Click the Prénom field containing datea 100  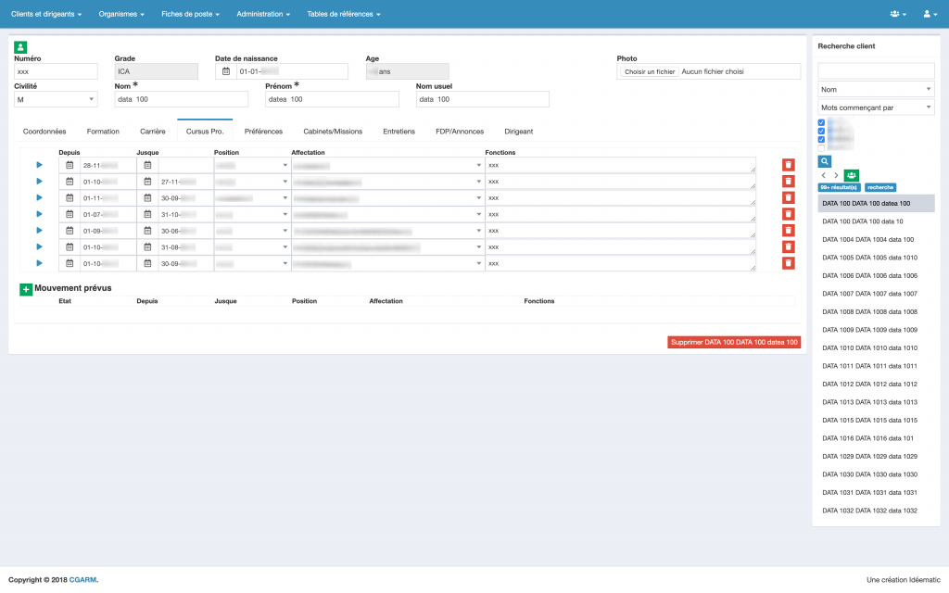coord(332,99)
